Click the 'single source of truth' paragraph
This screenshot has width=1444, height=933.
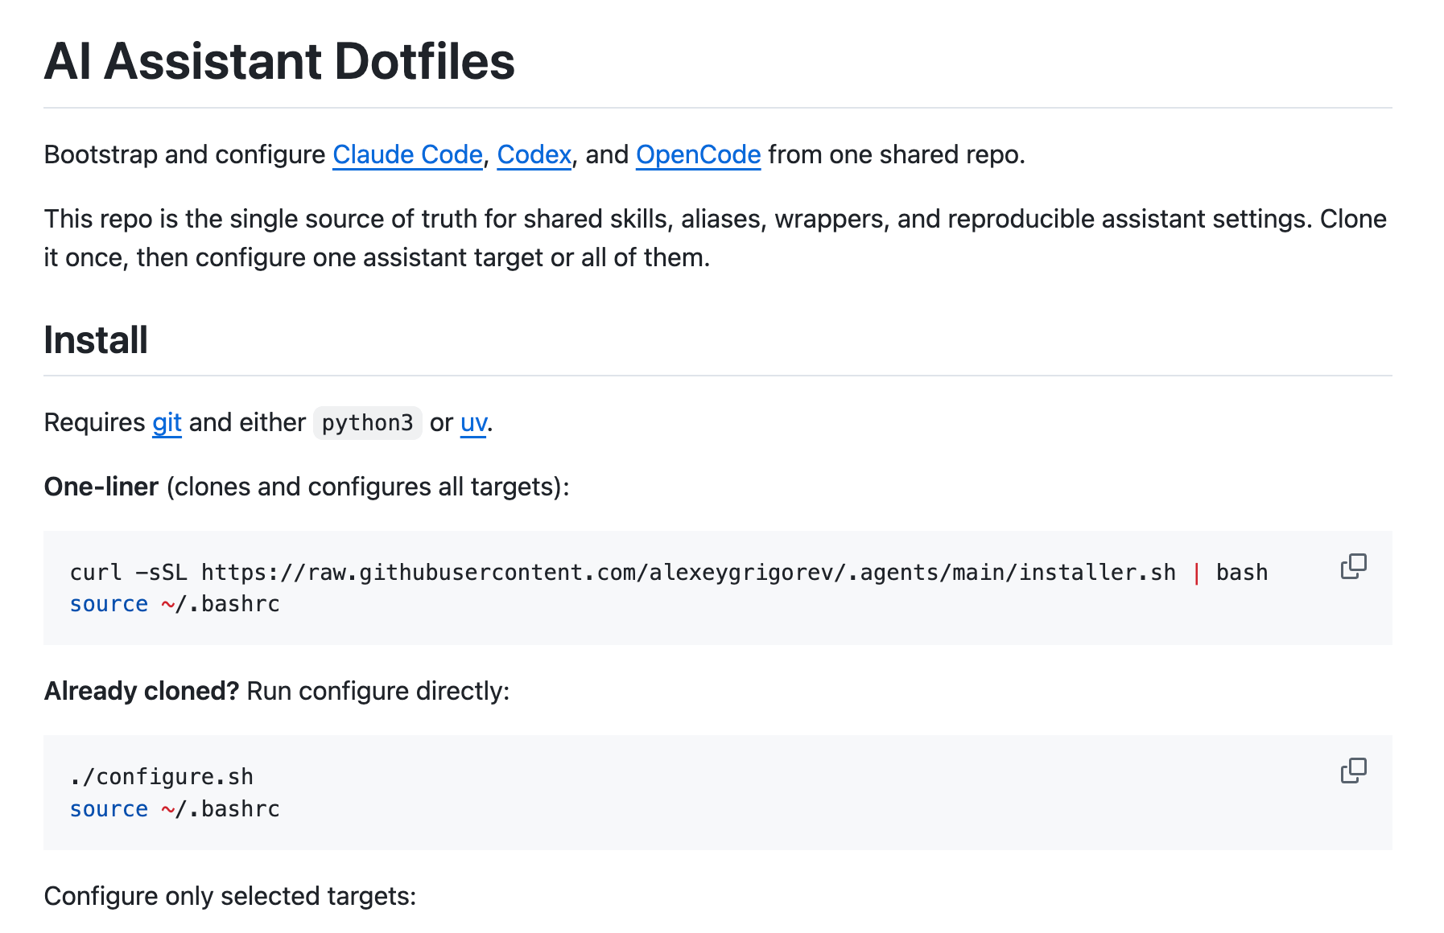[x=716, y=238]
